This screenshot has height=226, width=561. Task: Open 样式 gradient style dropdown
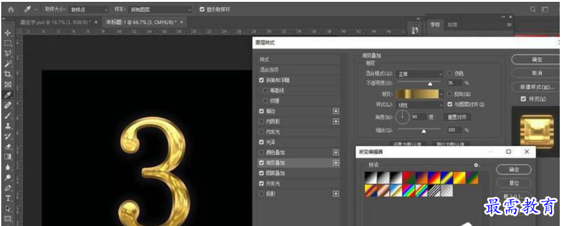420,106
